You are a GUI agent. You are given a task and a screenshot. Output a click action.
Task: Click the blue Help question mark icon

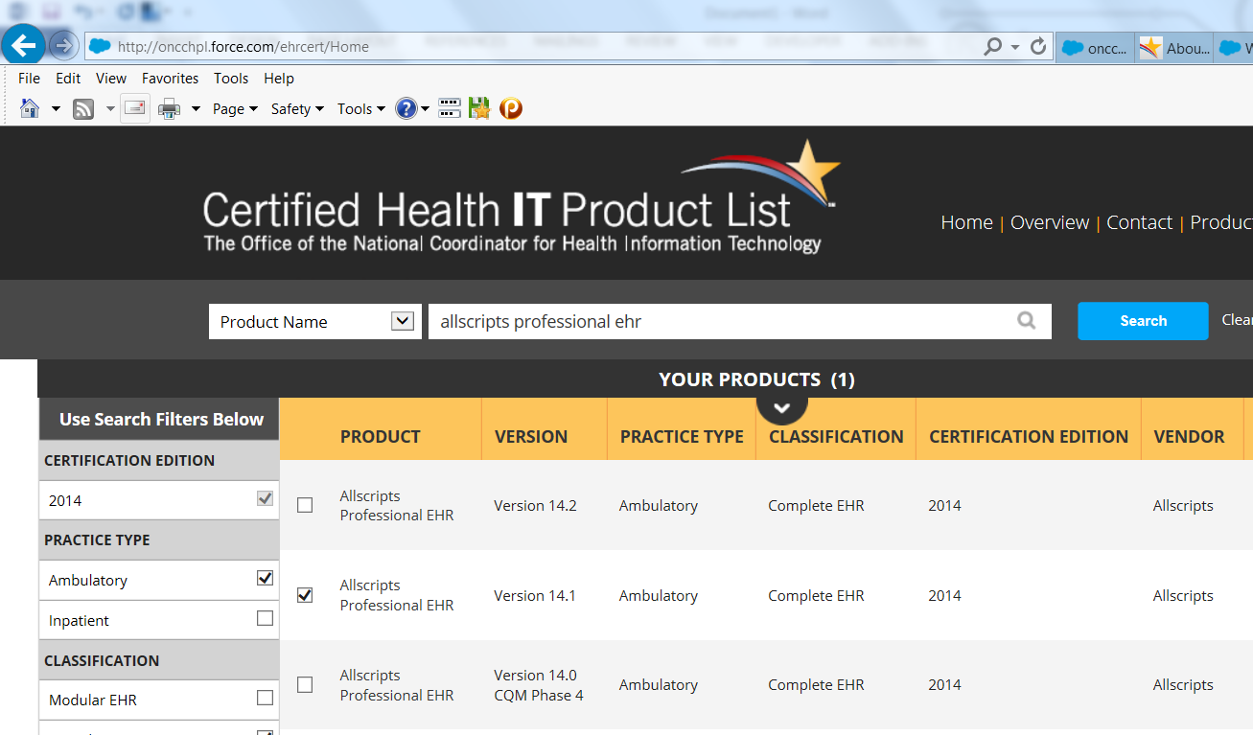[x=406, y=108]
